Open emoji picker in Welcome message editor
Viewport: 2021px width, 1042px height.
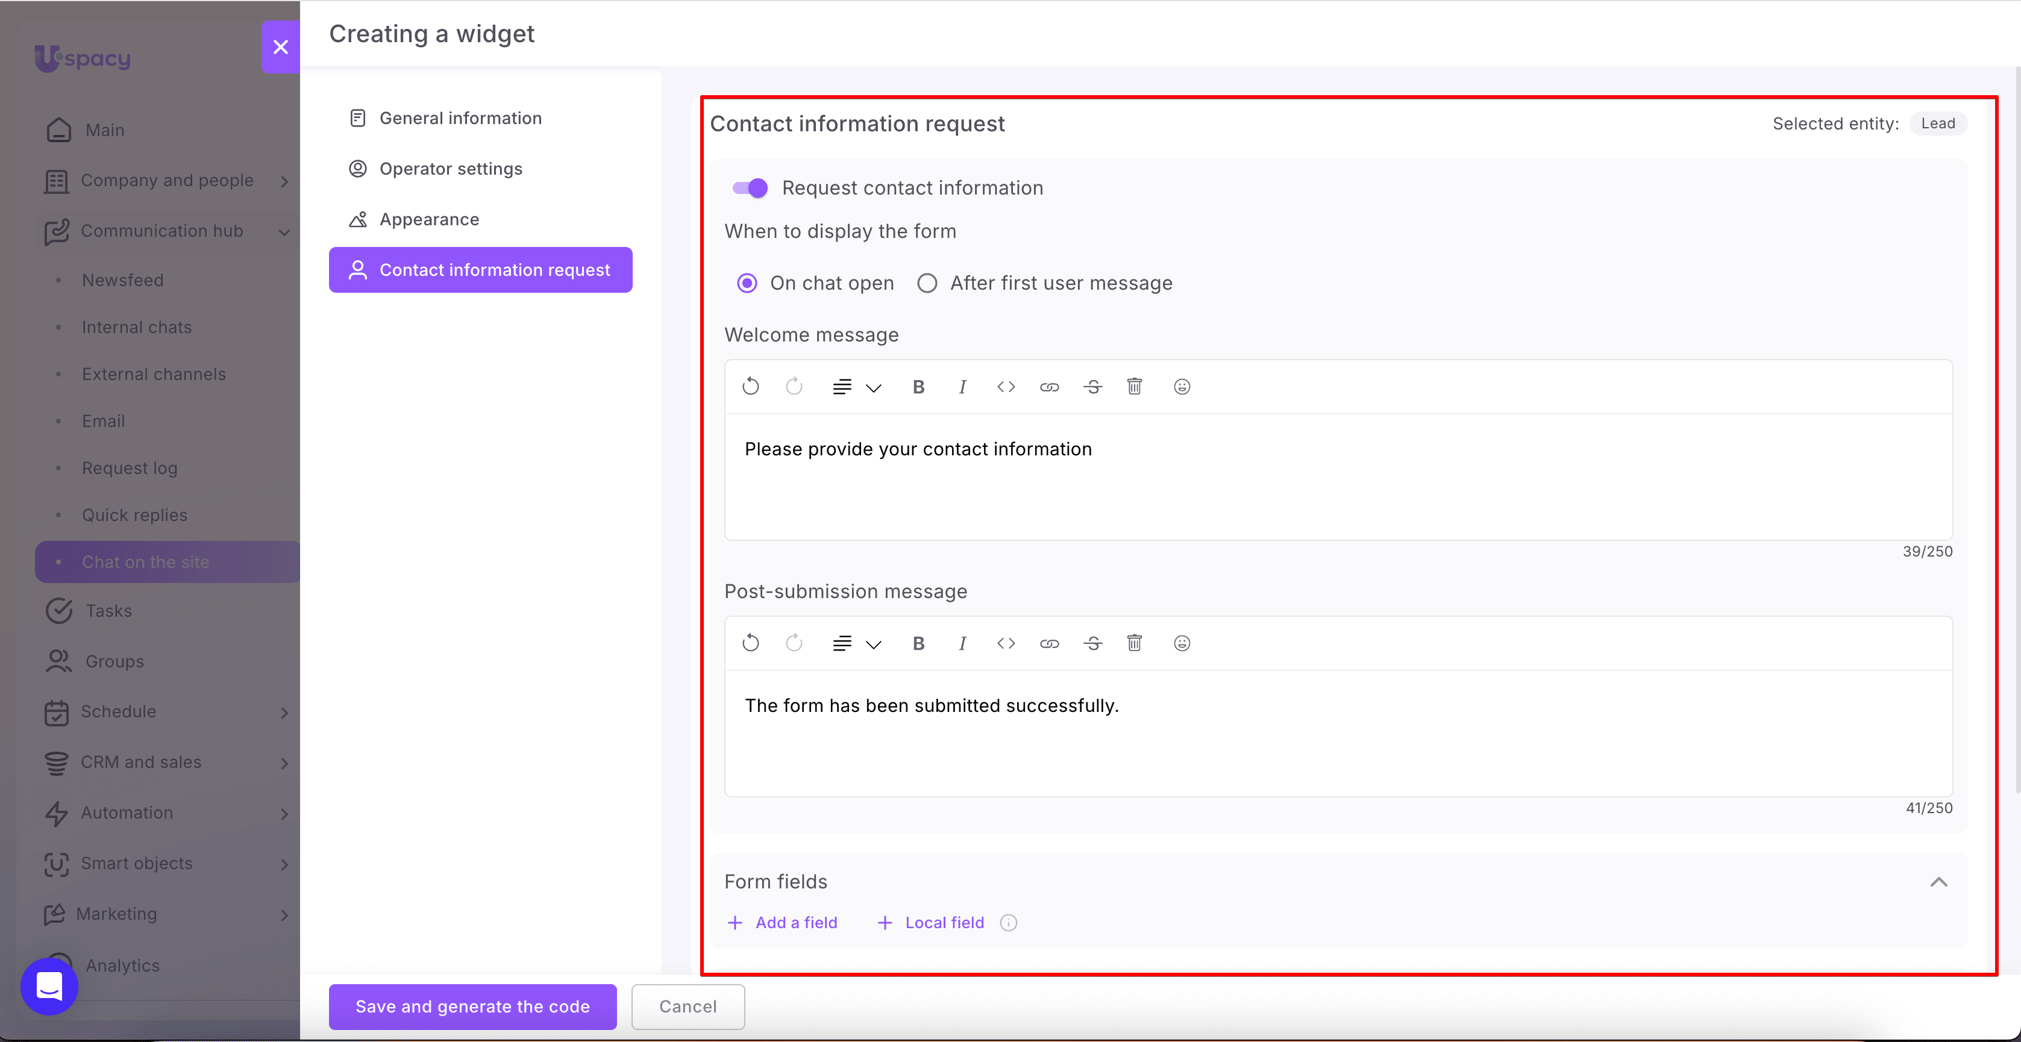(1182, 387)
